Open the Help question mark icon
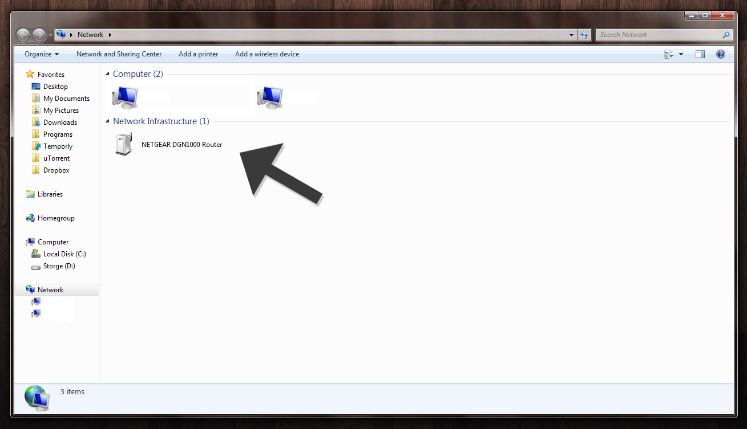The image size is (747, 429). click(x=720, y=54)
